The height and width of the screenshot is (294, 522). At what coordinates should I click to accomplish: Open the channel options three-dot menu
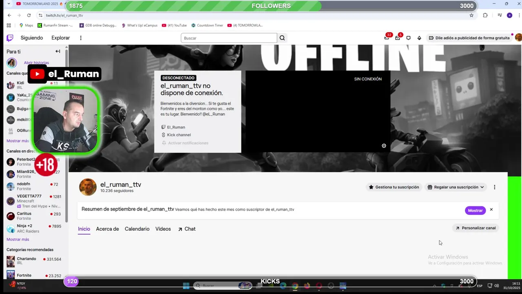point(494,187)
